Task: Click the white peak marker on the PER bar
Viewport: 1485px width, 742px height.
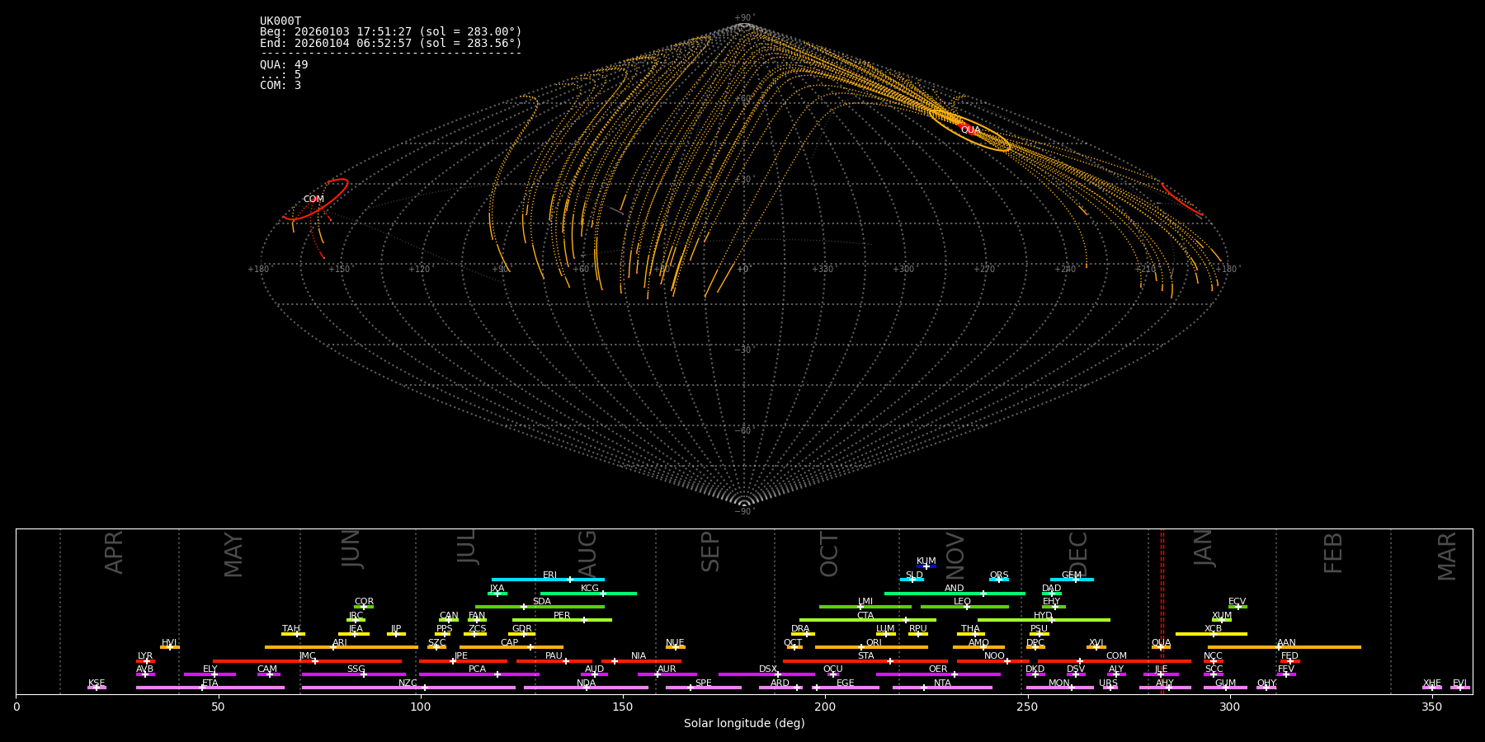Action: coord(584,620)
